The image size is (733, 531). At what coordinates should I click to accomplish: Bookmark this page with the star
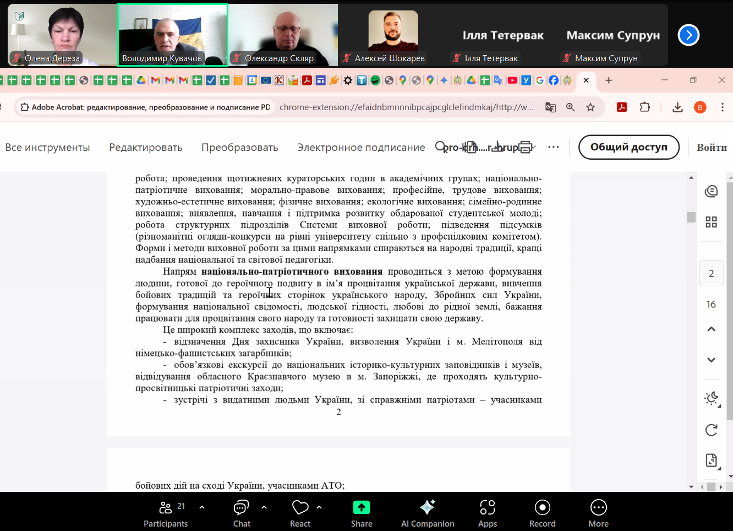pos(590,107)
